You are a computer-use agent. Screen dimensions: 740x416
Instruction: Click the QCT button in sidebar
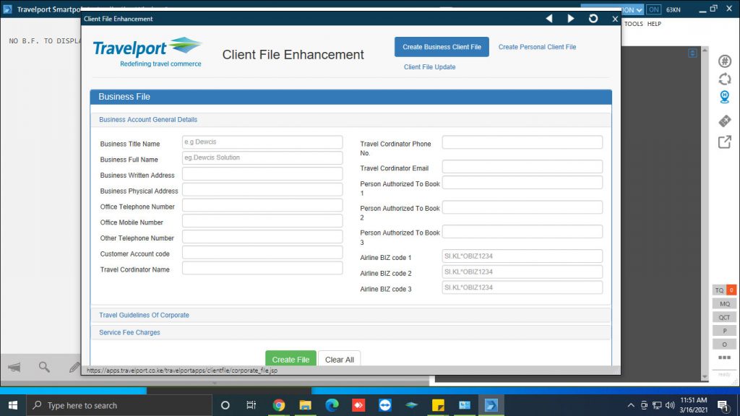tap(724, 318)
